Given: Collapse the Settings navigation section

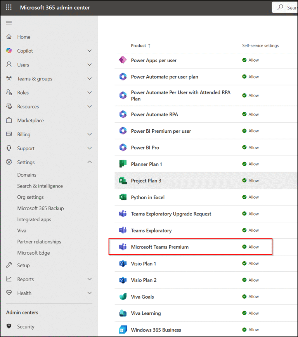Looking at the screenshot, I should point(26,162).
